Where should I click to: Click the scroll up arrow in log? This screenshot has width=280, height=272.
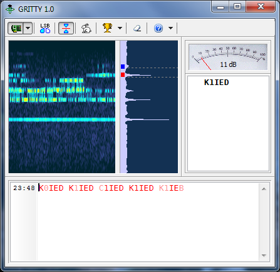(264, 189)
